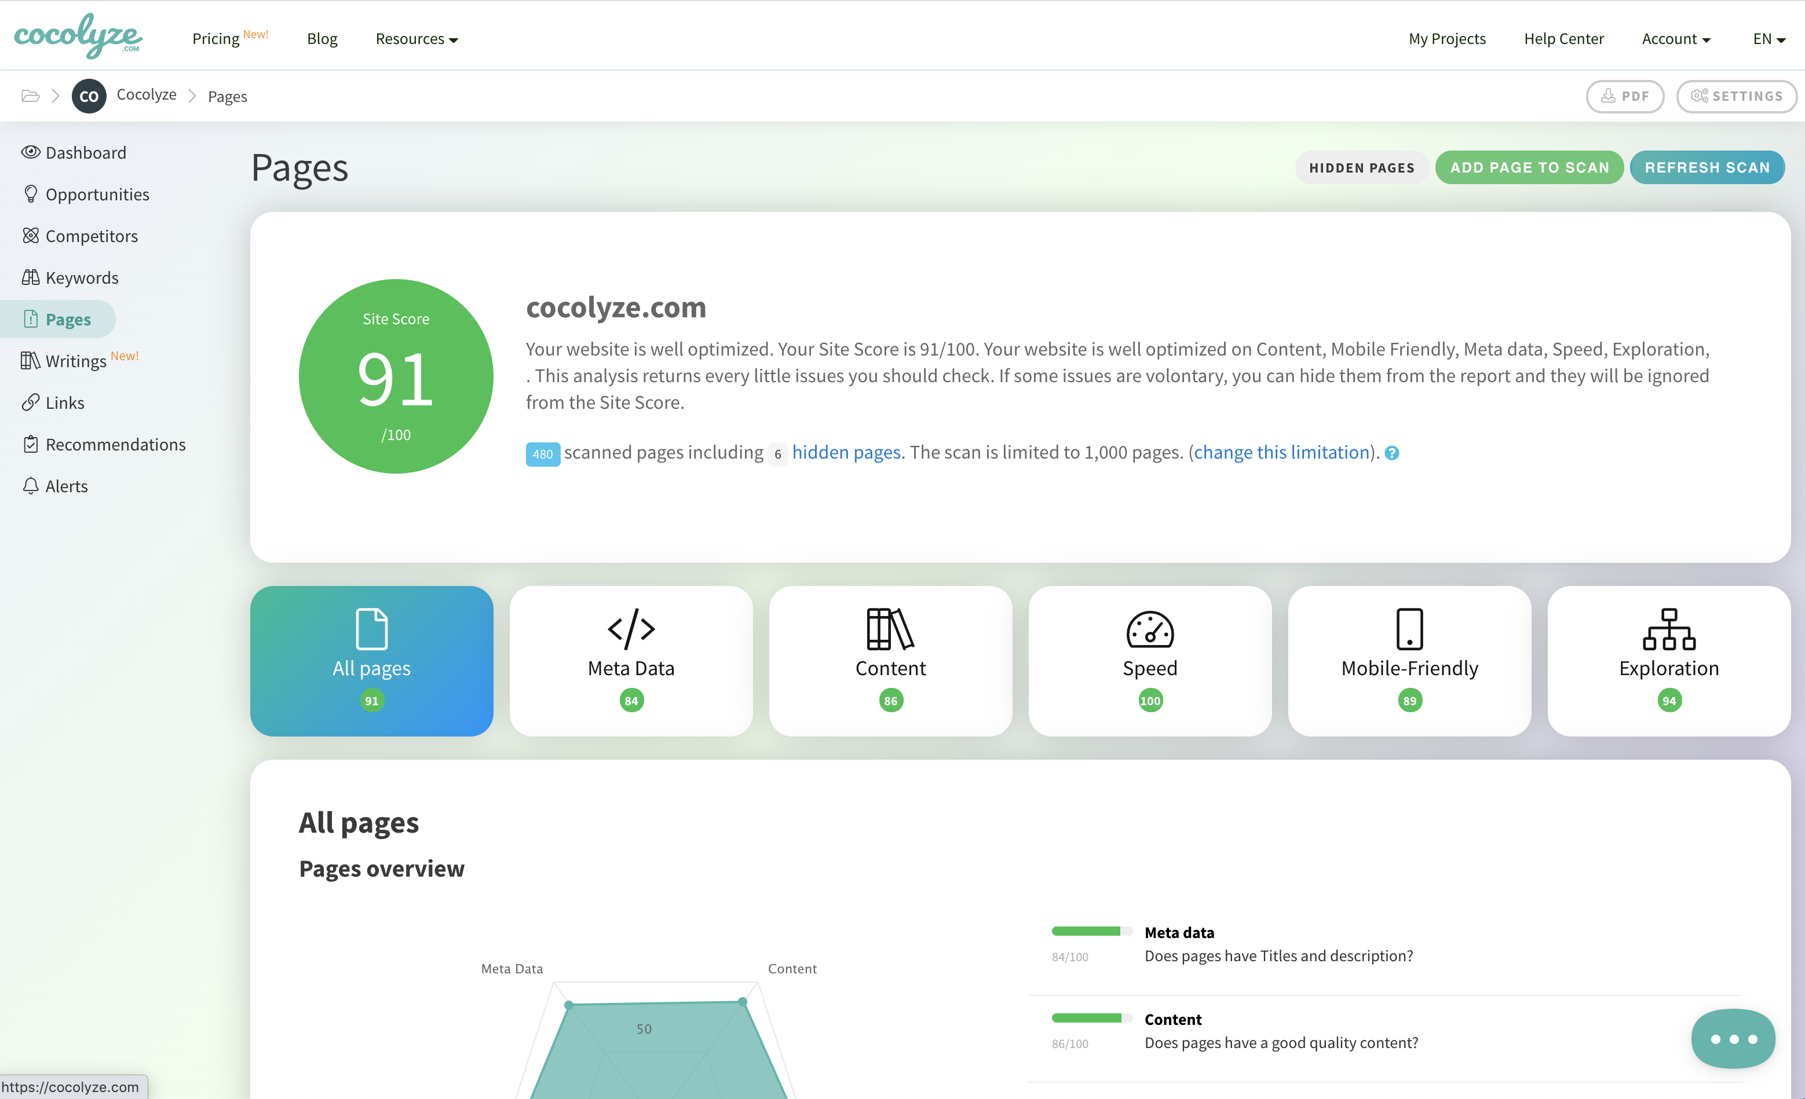Click the Keywords binoculars icon

pos(30,277)
